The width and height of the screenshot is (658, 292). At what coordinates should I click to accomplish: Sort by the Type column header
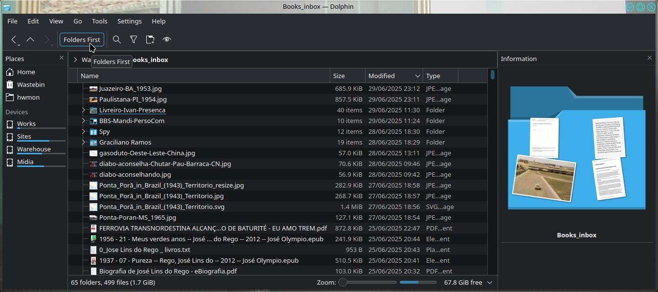[x=441, y=76]
